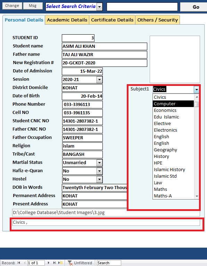Pick Edu Islamic in subject list
Viewport: 207px width, 266px height.
point(173,117)
